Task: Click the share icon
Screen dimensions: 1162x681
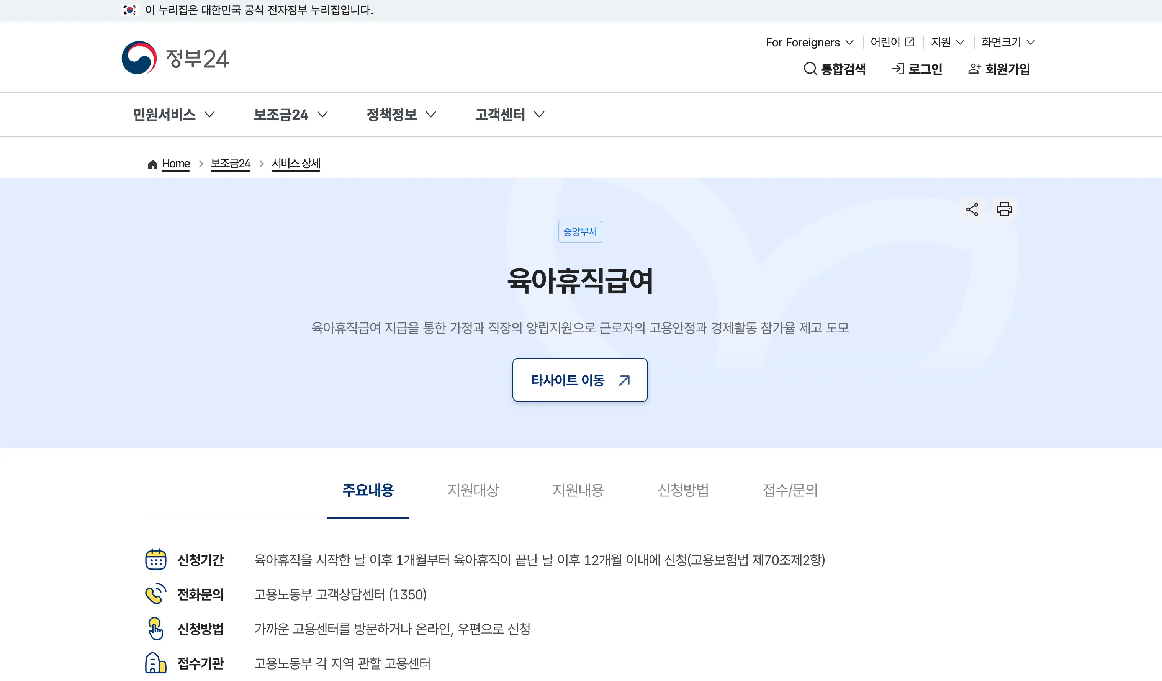Action: coord(972,210)
